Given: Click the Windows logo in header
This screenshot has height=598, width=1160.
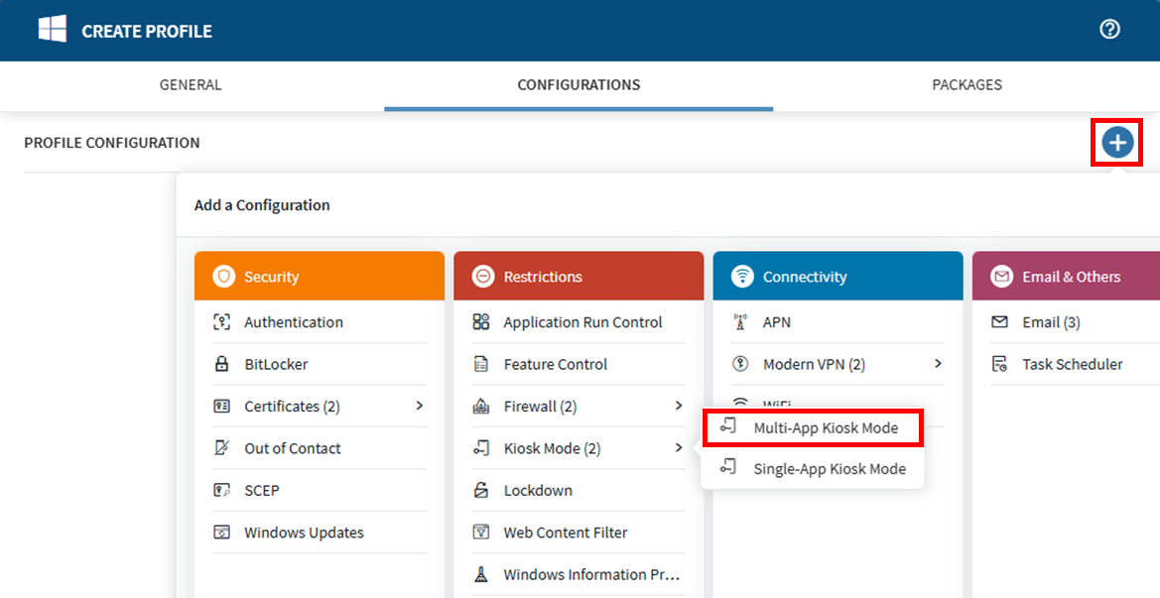Looking at the screenshot, I should coord(53,30).
